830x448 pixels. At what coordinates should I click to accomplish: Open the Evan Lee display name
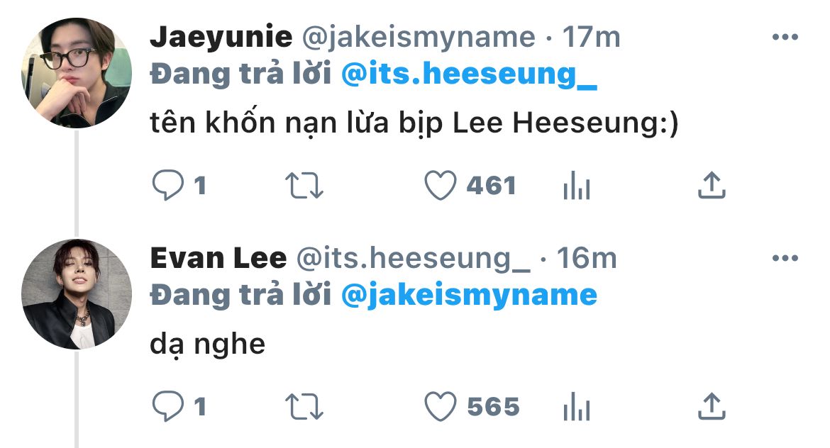pyautogui.click(x=218, y=258)
